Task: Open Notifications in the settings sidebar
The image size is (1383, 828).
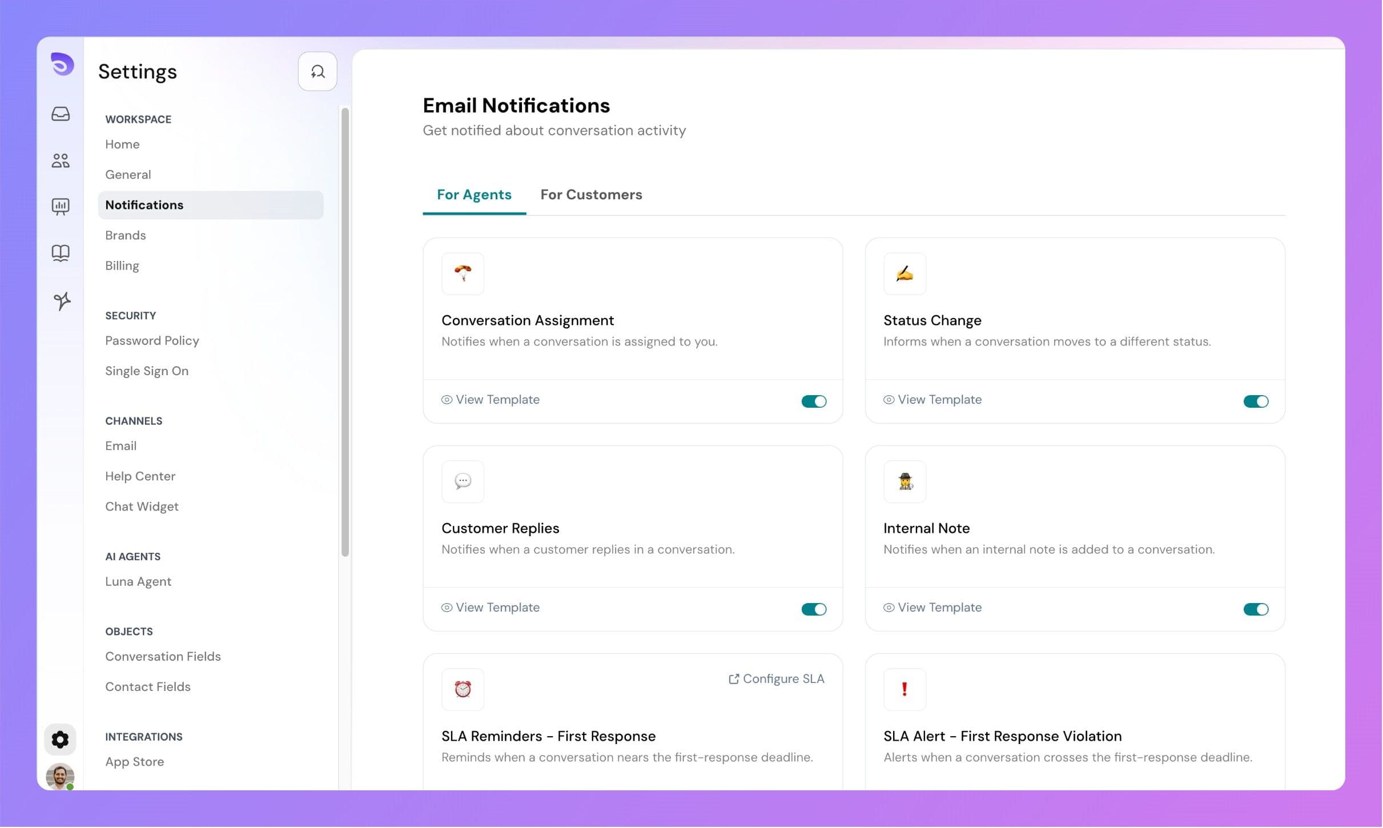Action: coord(144,204)
